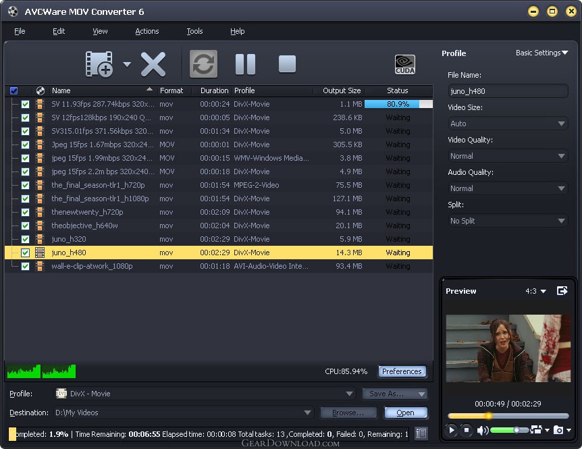Open the 4:3 aspect ratio dropdown
This screenshot has height=449, width=582.
coord(535,291)
